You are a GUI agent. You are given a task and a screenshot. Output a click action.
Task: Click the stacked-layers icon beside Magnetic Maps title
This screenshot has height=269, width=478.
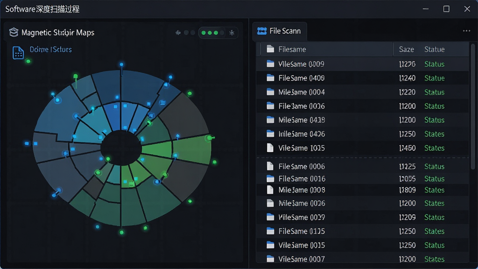coord(14,32)
